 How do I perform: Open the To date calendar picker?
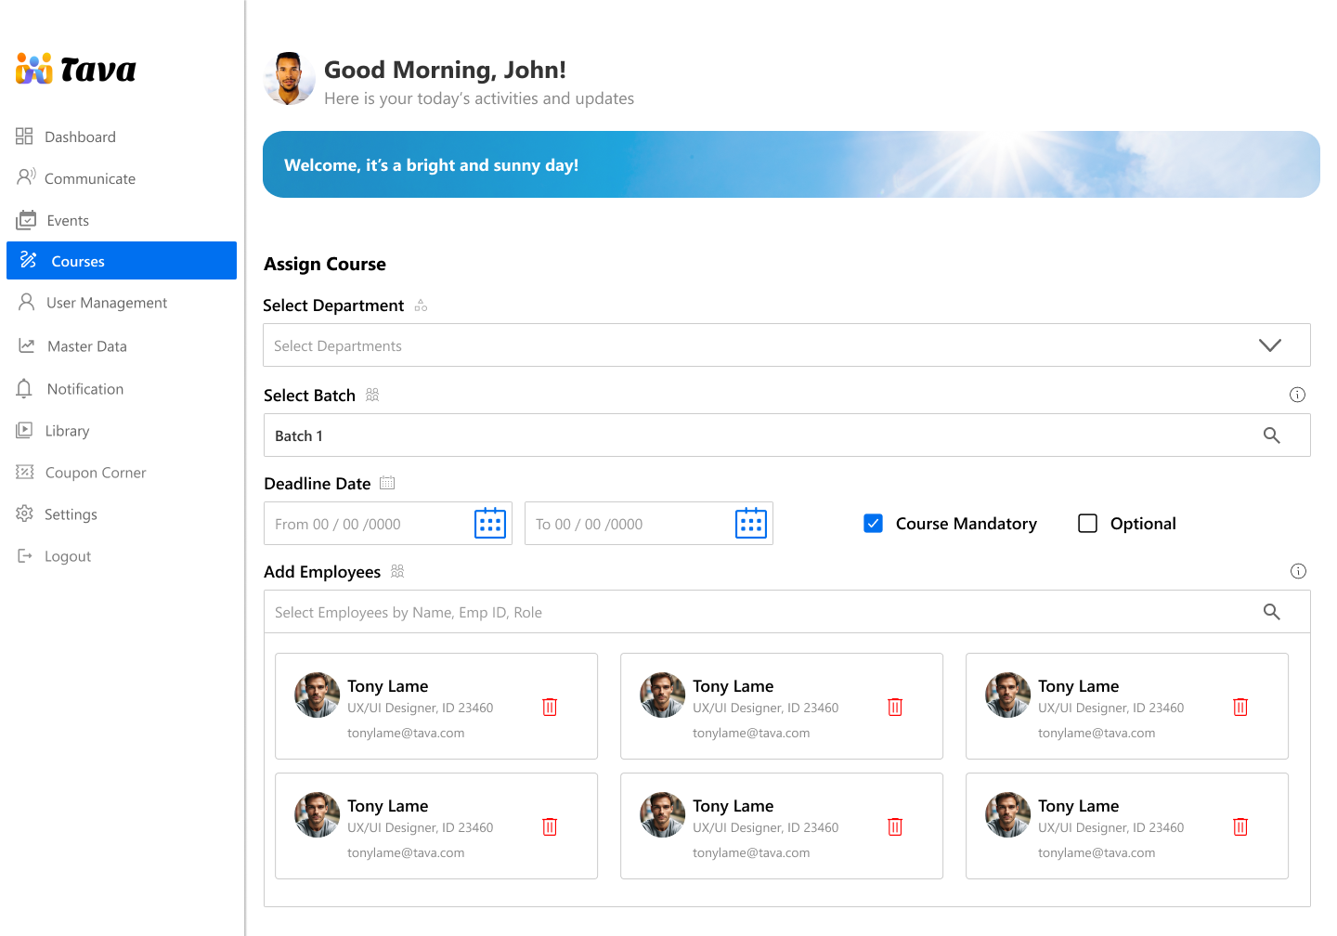tap(750, 524)
